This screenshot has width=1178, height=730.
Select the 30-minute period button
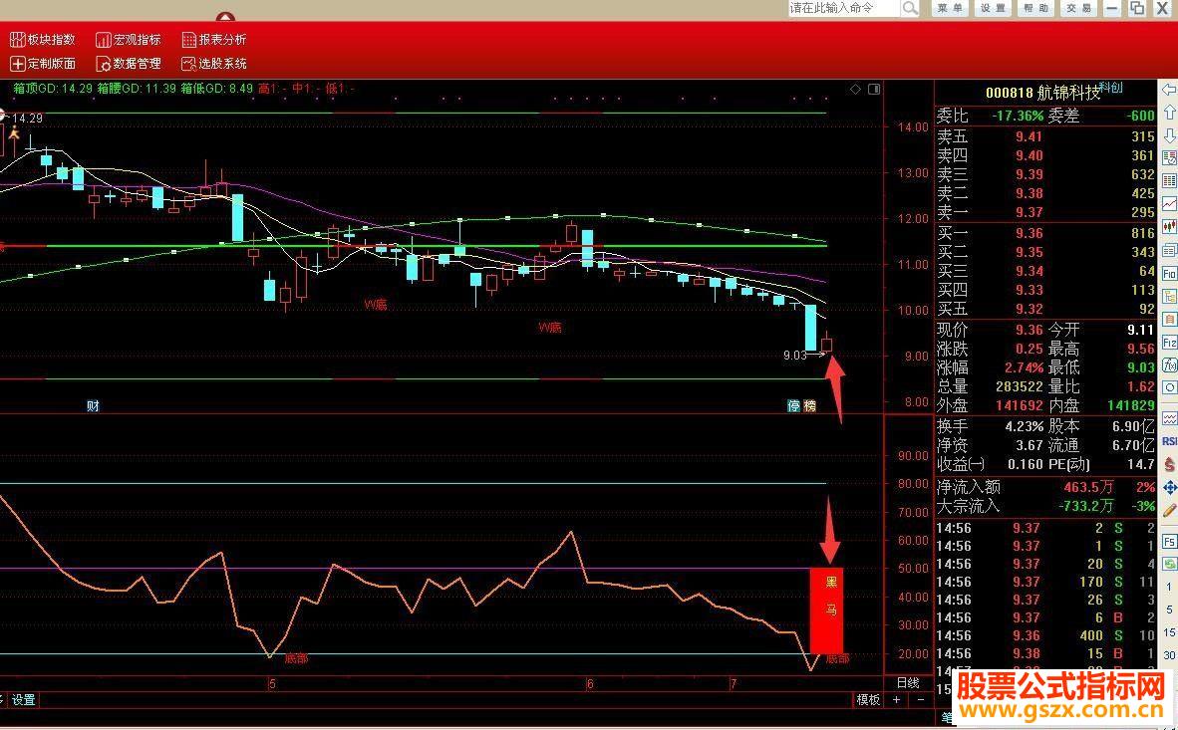1169,655
